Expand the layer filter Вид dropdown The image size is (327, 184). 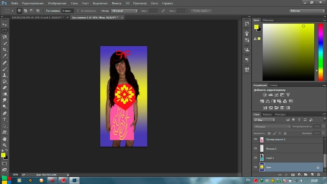point(265,120)
